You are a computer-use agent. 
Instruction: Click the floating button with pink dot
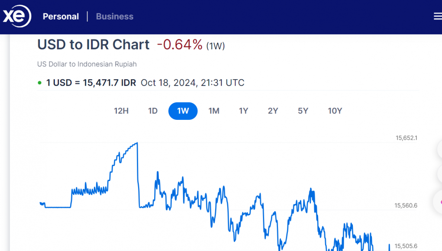click(x=439, y=202)
